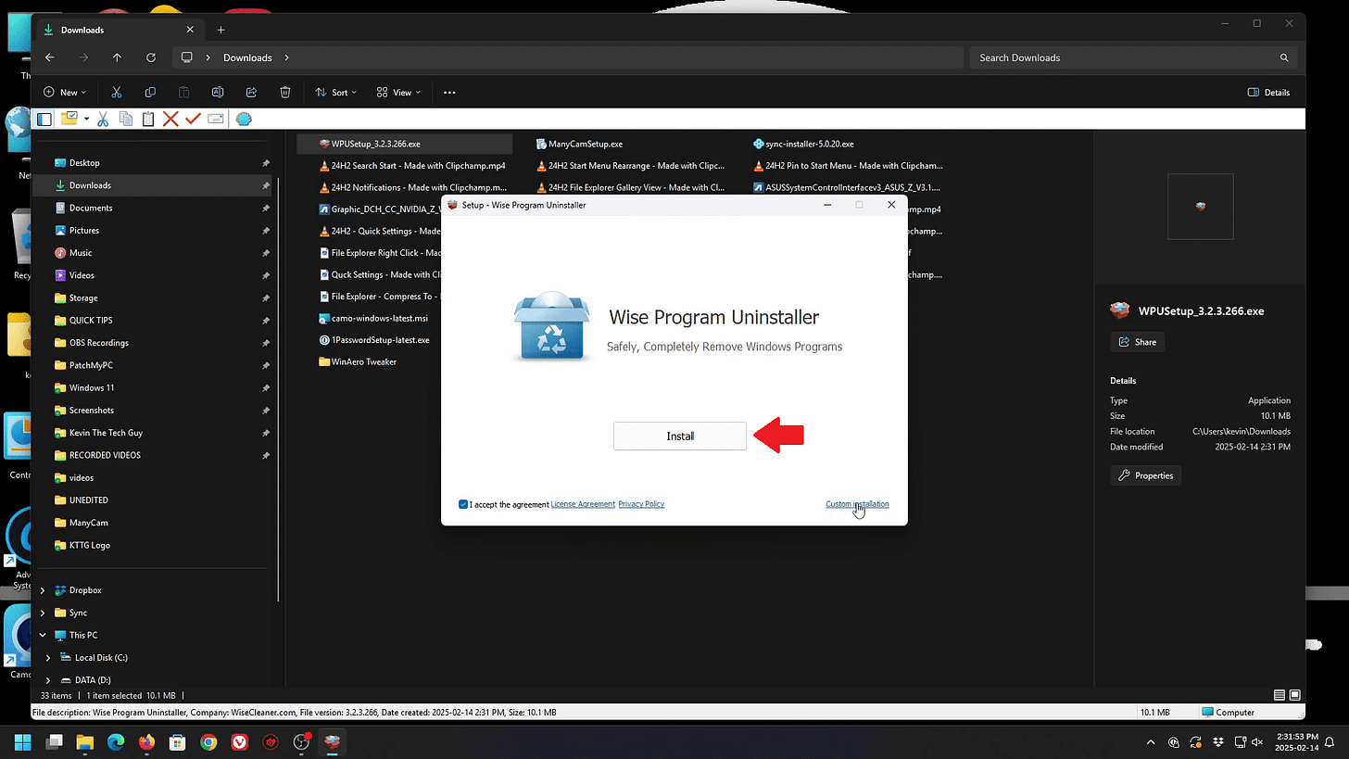Expand the DATA (D:) node
The height and width of the screenshot is (759, 1349).
[48, 680]
